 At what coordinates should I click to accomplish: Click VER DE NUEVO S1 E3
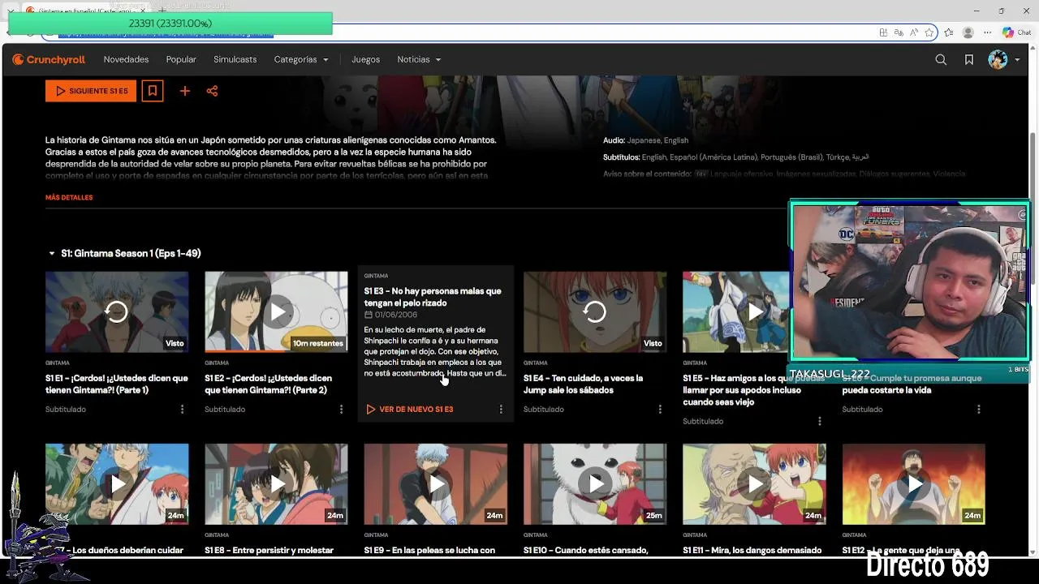point(409,409)
